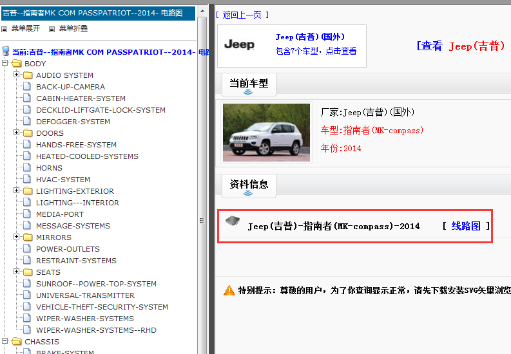Open HEATED-COOLED-SYSTEMS tree item
This screenshot has width=511, height=354.
coord(87,156)
